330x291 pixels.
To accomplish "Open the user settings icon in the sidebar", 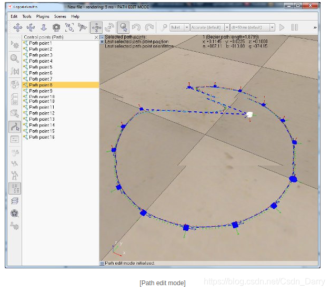I will pyautogui.click(x=15, y=226).
